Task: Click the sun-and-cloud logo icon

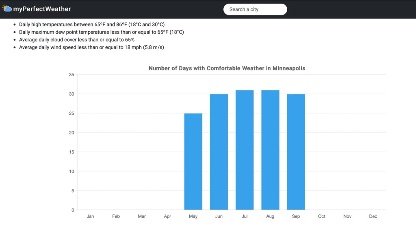Action: click(7, 8)
